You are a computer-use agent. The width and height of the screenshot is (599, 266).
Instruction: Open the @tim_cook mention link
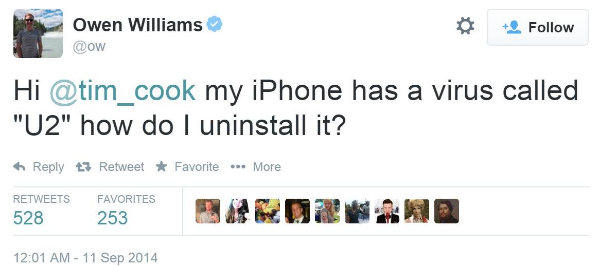(122, 92)
